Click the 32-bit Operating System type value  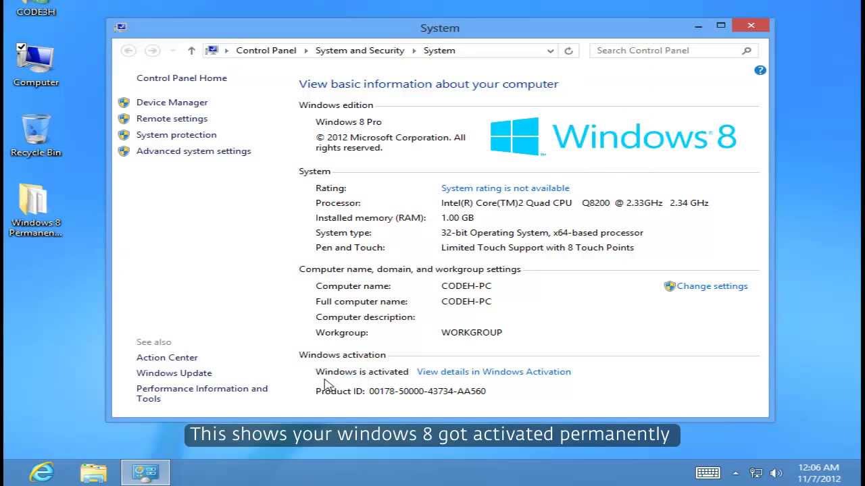click(542, 233)
